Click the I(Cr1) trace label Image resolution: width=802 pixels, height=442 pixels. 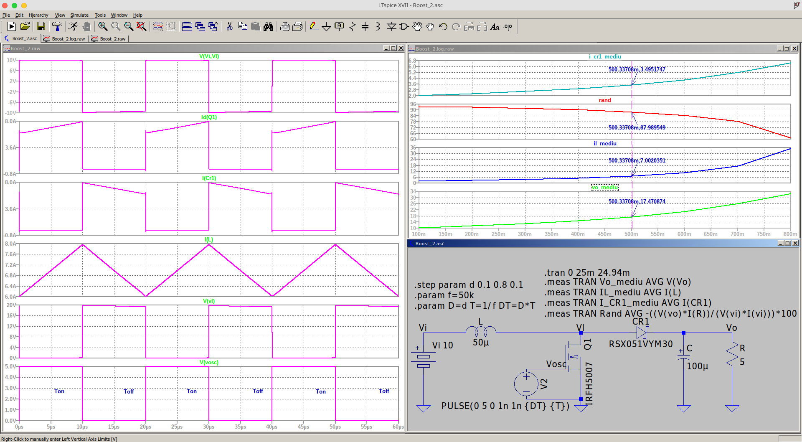[x=209, y=178]
